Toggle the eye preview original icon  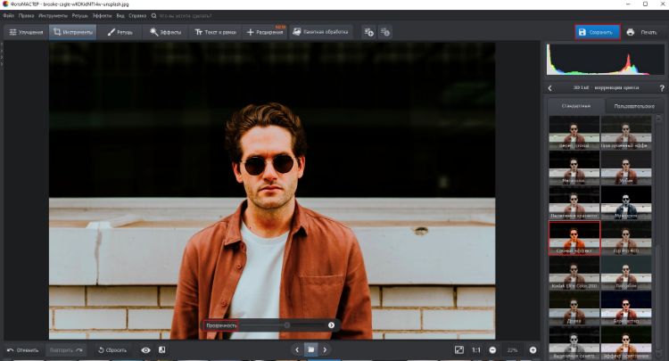pyautogui.click(x=145, y=350)
